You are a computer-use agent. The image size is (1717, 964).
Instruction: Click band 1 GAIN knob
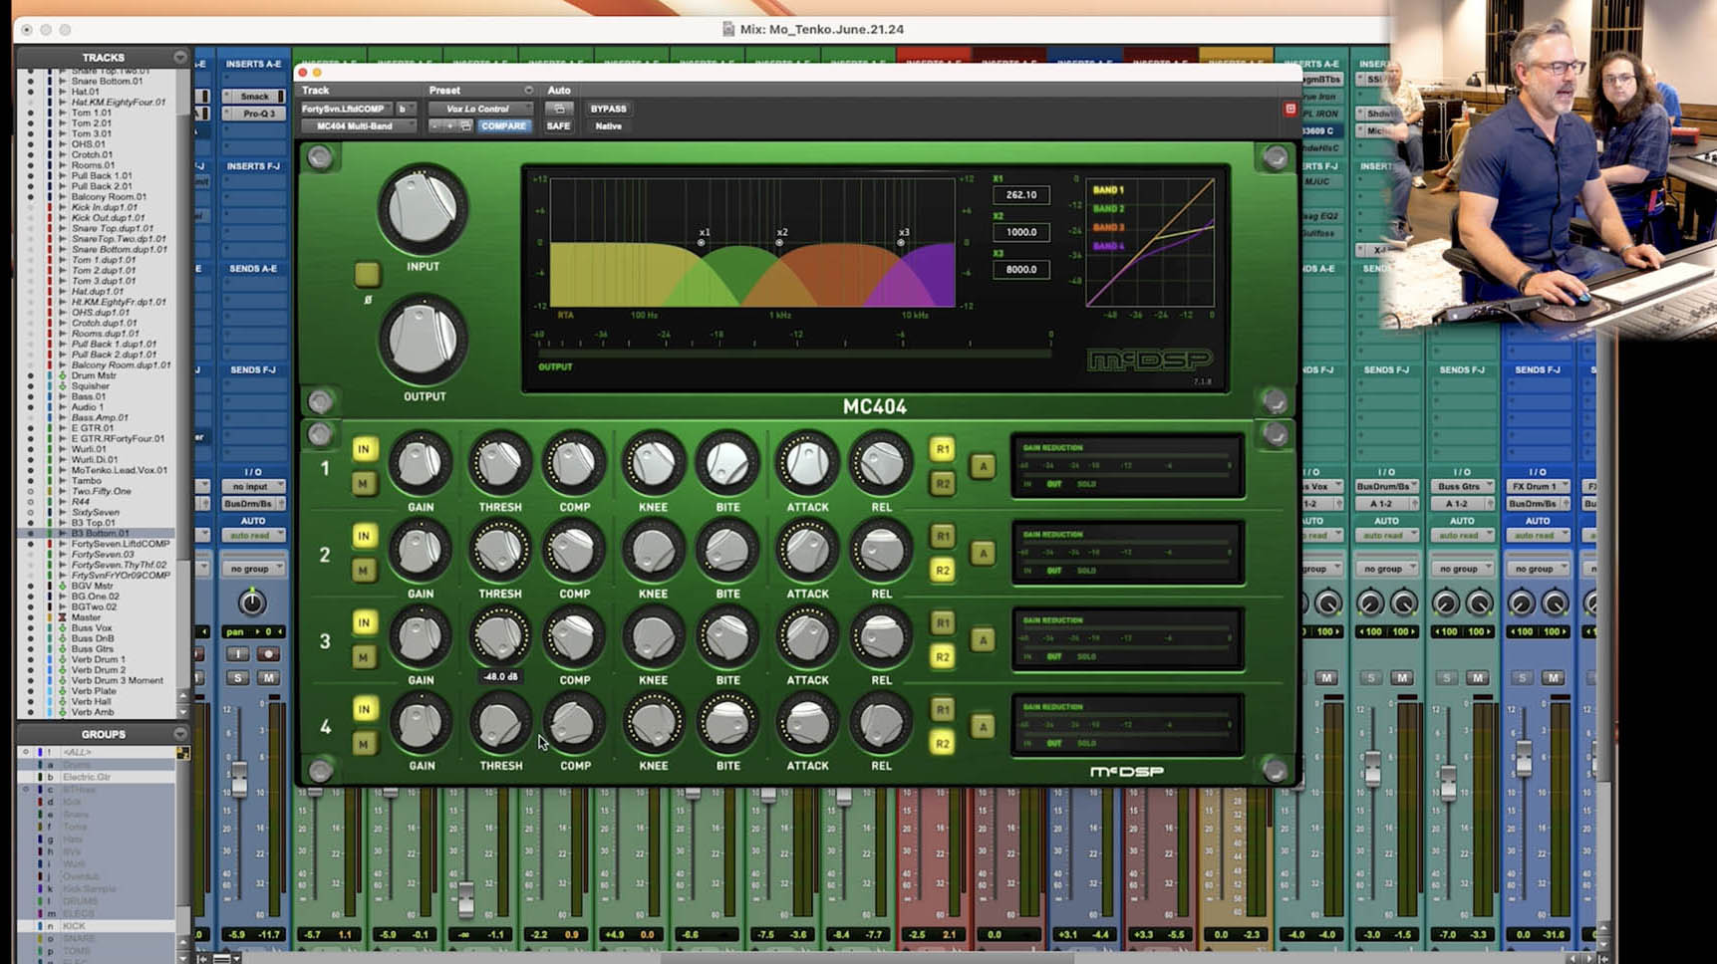coord(421,464)
